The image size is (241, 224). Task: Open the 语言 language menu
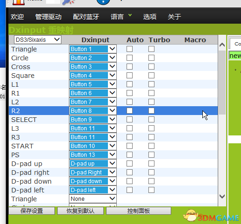(117, 17)
